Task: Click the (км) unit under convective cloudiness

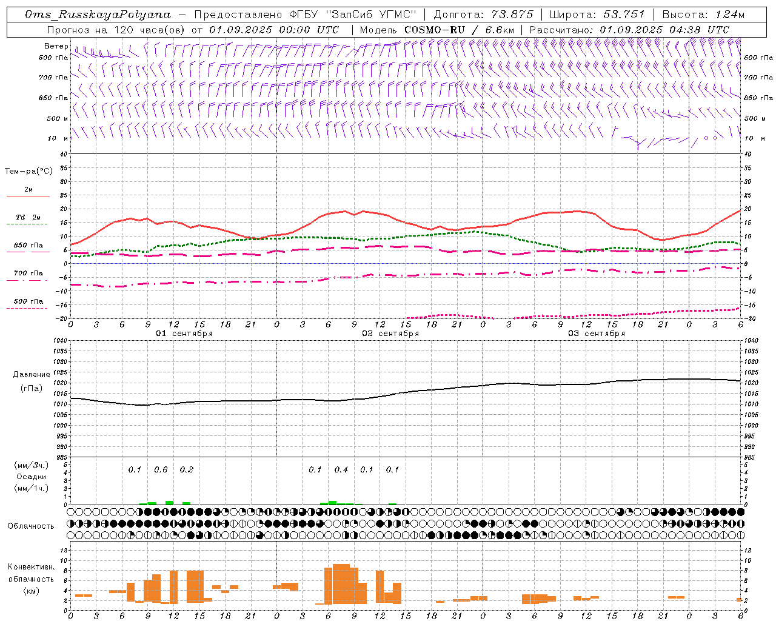Action: coord(31,591)
